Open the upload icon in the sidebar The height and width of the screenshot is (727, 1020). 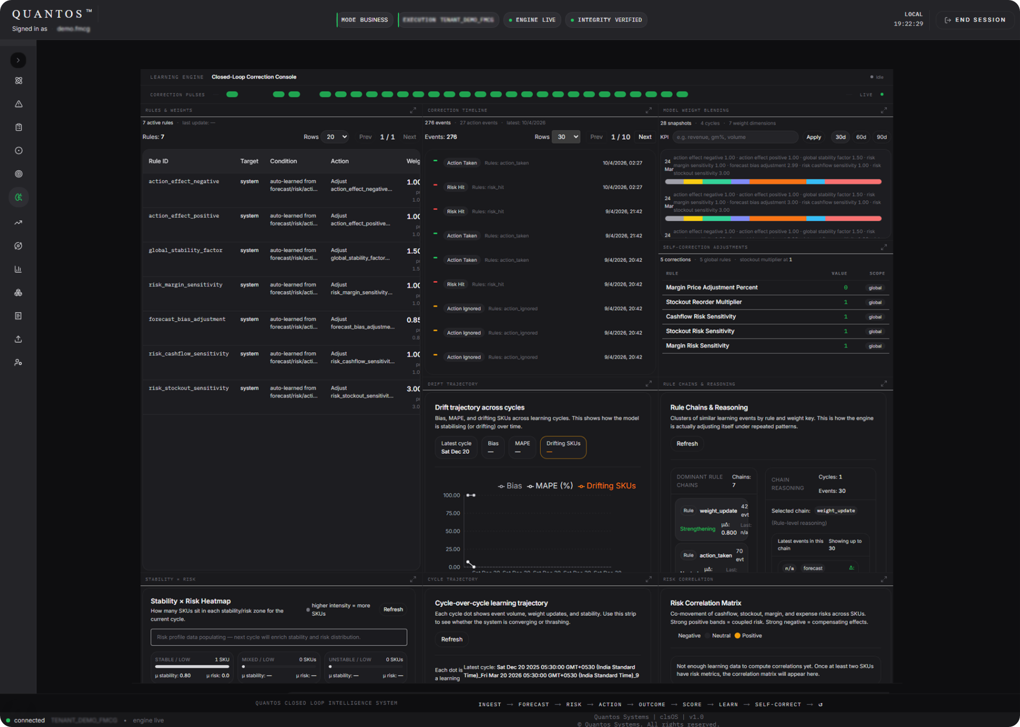click(19, 339)
